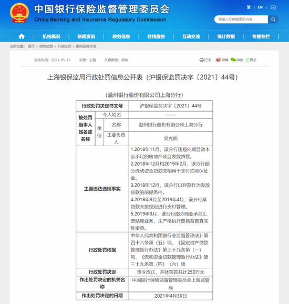
Task: Open 互动交流 menu
Action: click(x=191, y=37)
